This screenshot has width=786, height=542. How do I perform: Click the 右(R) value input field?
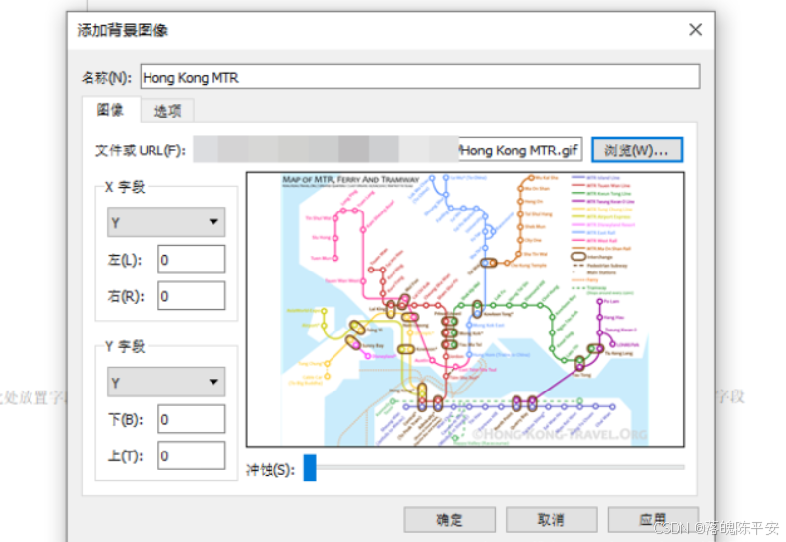click(x=192, y=296)
